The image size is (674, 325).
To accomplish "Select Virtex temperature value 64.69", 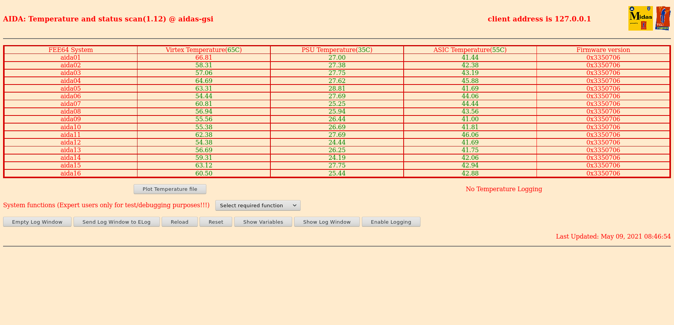I will click(204, 81).
